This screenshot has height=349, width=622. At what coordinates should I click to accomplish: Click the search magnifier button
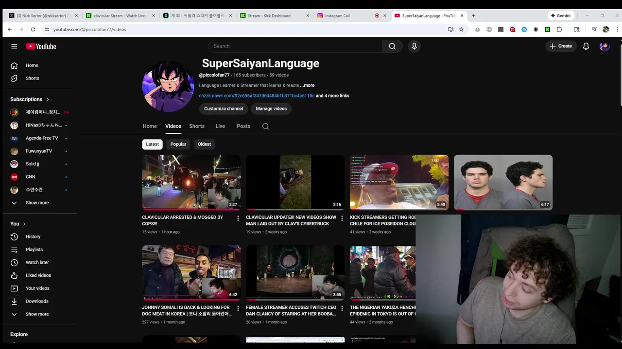pyautogui.click(x=392, y=46)
